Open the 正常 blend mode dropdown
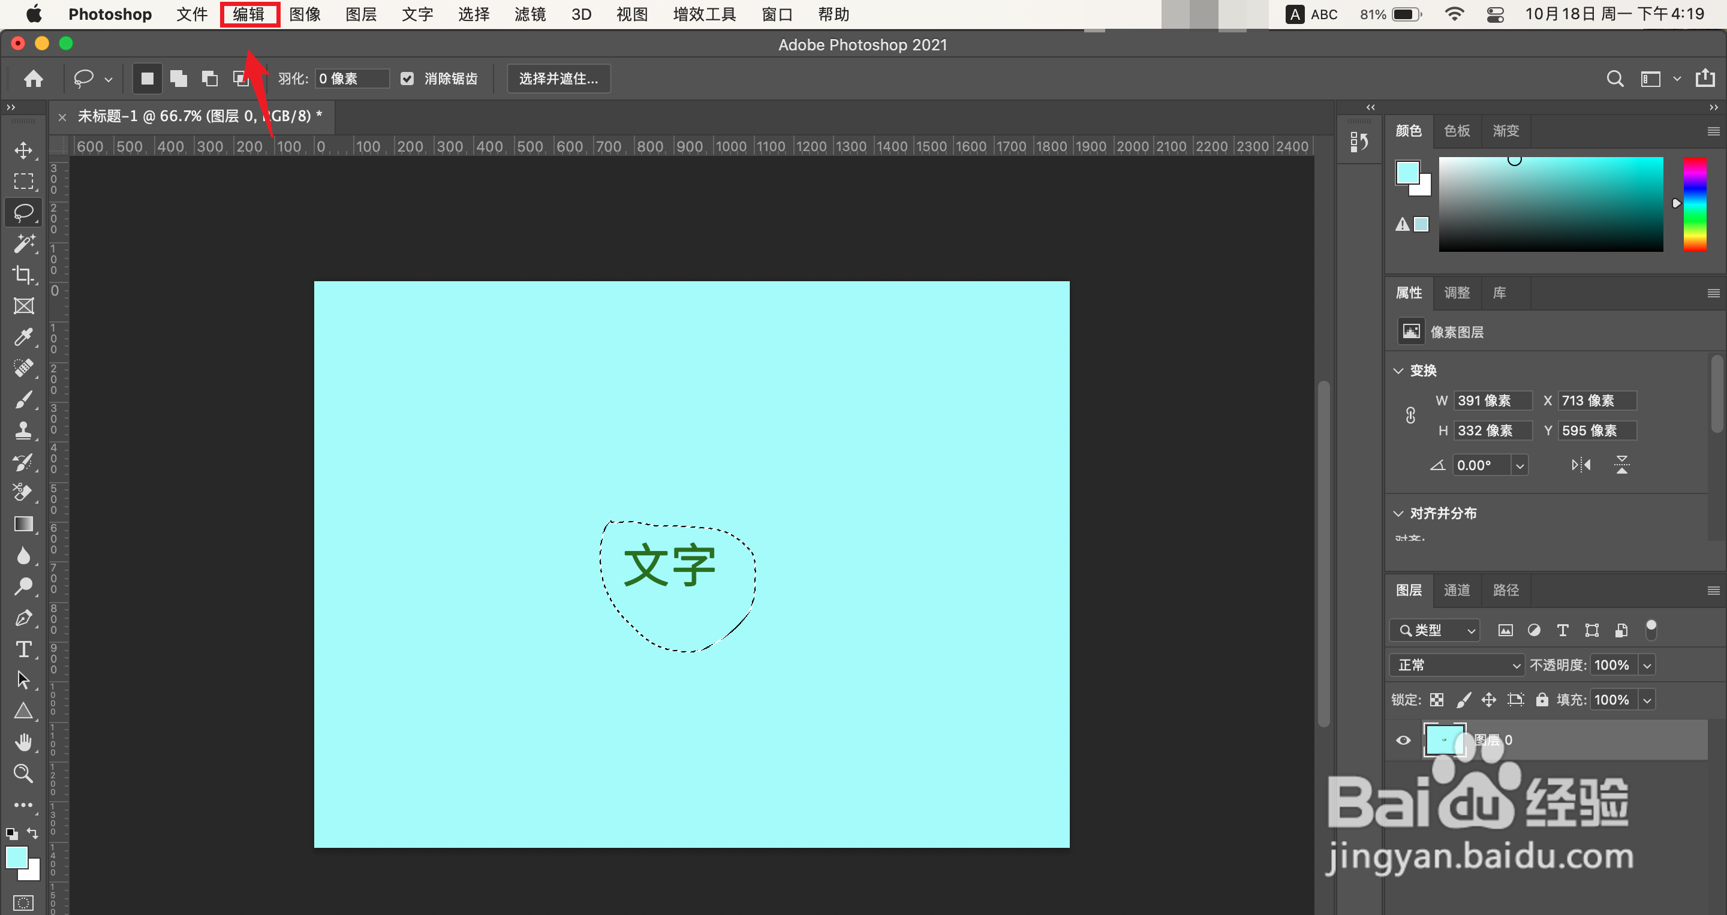The width and height of the screenshot is (1727, 915). pyautogui.click(x=1456, y=665)
